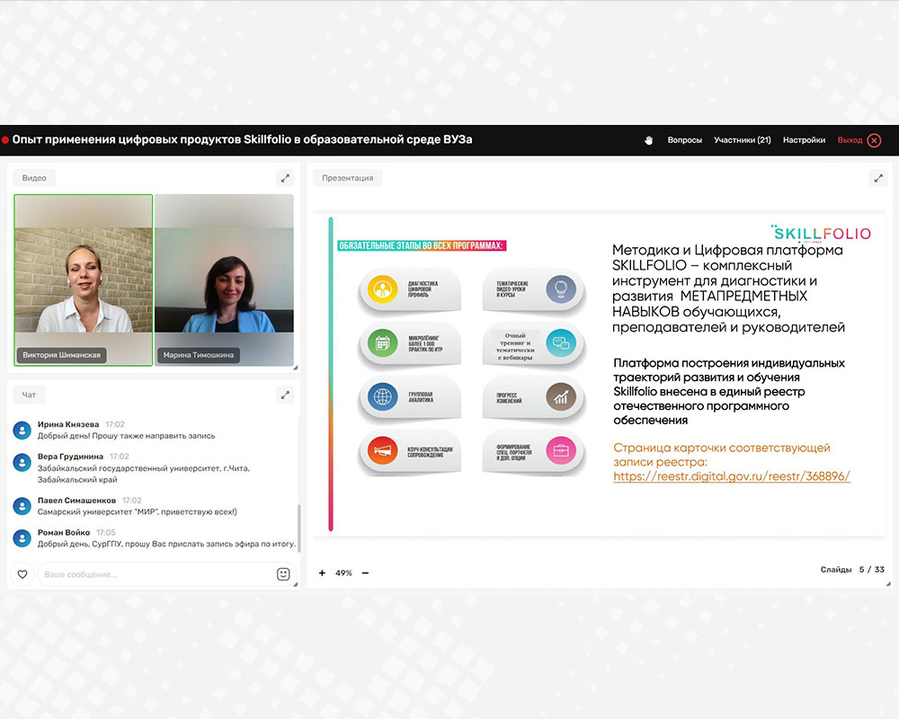Click message "Добрый день! Прошу также направить запись"
Screen dimensions: 899x719
[x=126, y=436]
